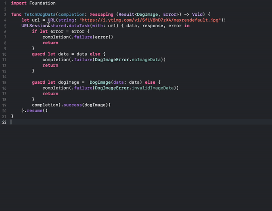Click 'invalidImageData' on line 16
272x211 pixels.
[x=153, y=88]
